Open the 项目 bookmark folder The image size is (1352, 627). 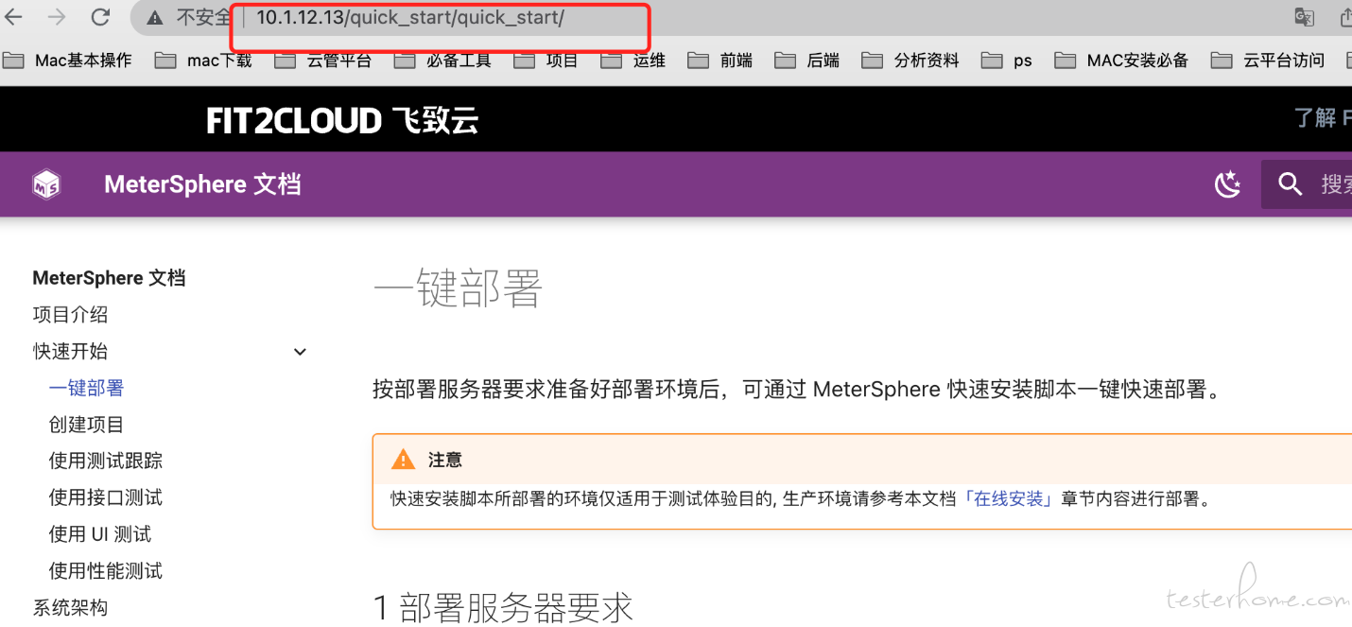point(546,61)
